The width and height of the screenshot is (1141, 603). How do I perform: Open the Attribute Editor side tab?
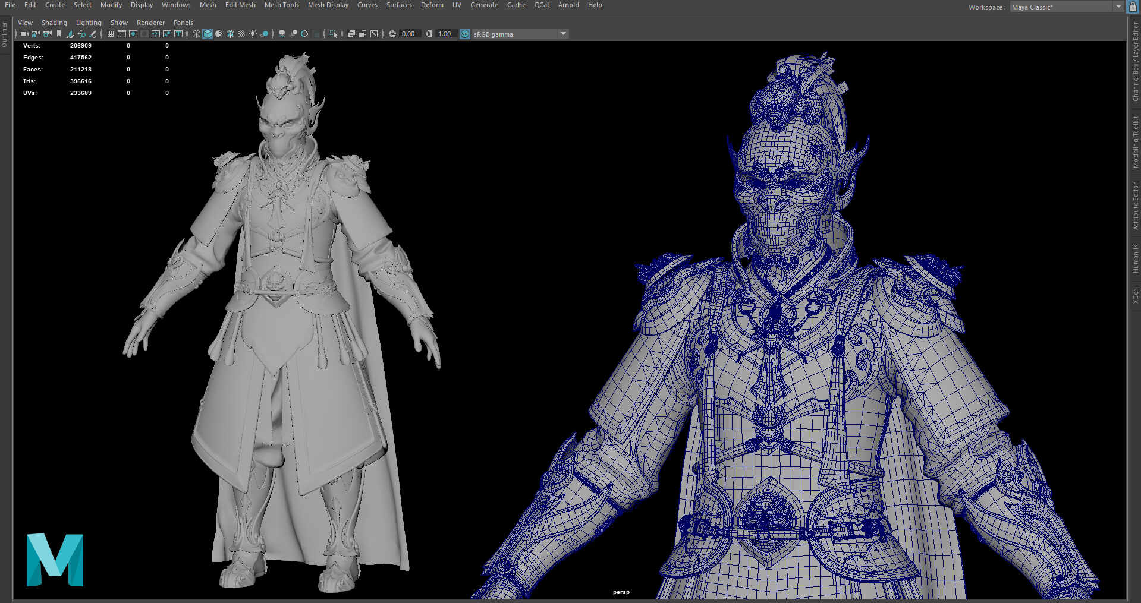coord(1135,206)
